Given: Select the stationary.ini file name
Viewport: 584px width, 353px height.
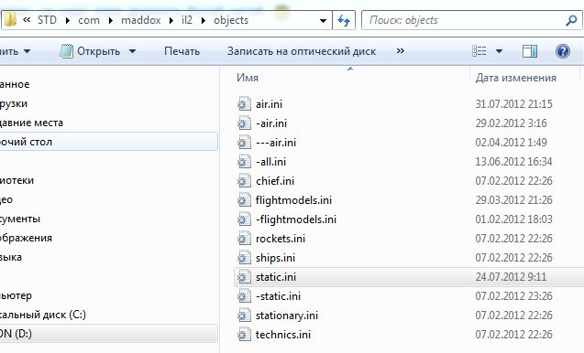Looking at the screenshot, I should click(287, 316).
